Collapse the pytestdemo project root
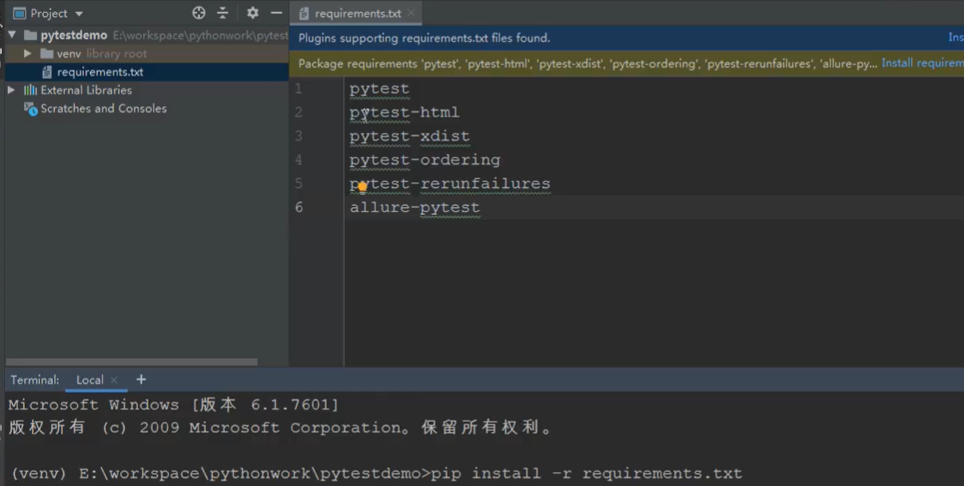 [x=12, y=35]
